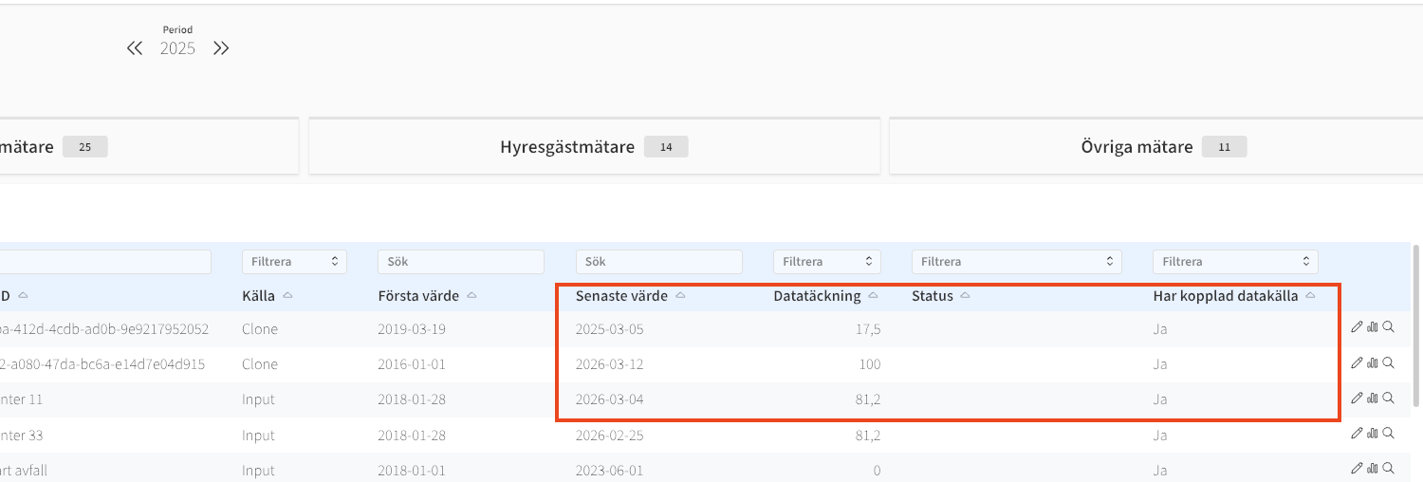Click Clone in the 2019-03-19 row
Image resolution: width=1423 pixels, height=482 pixels.
[x=260, y=328]
